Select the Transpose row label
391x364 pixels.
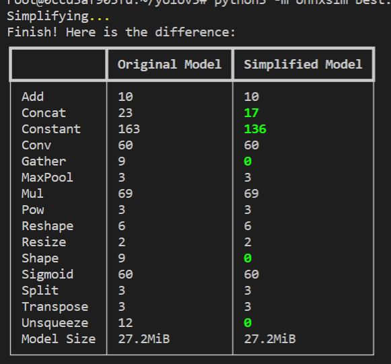point(55,307)
